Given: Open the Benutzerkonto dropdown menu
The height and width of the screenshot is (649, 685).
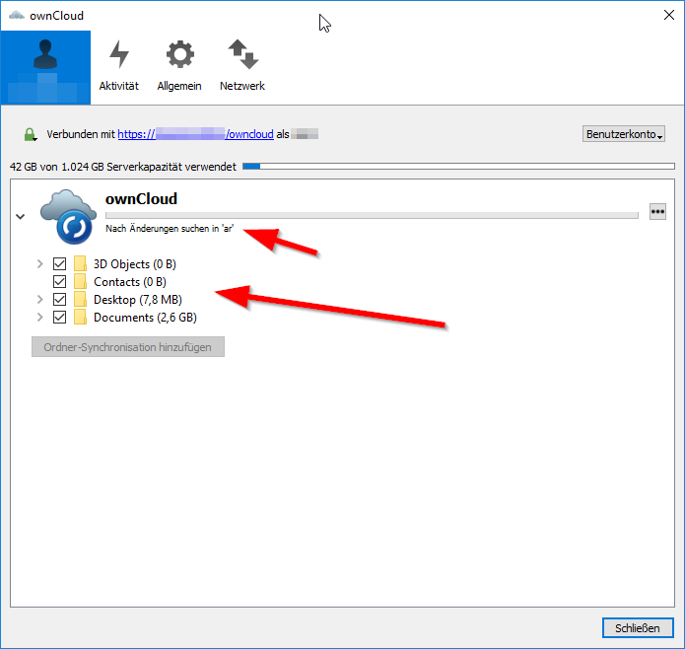Looking at the screenshot, I should (624, 134).
